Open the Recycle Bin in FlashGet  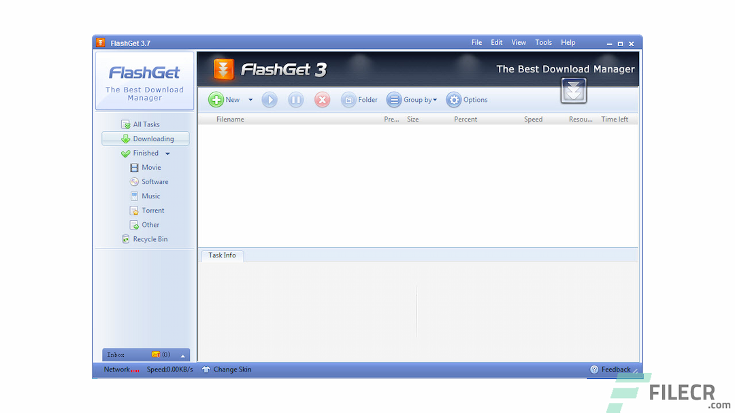coord(125,238)
